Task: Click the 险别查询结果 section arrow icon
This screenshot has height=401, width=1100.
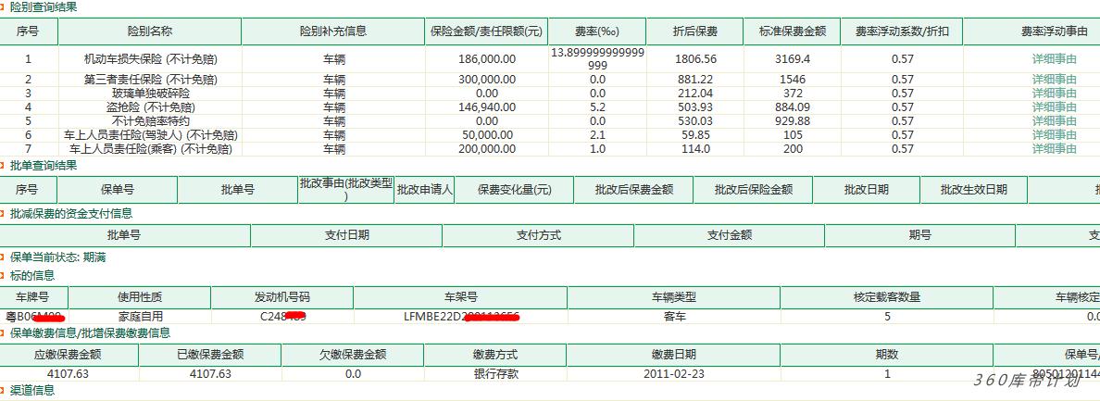Action: (x=3, y=8)
